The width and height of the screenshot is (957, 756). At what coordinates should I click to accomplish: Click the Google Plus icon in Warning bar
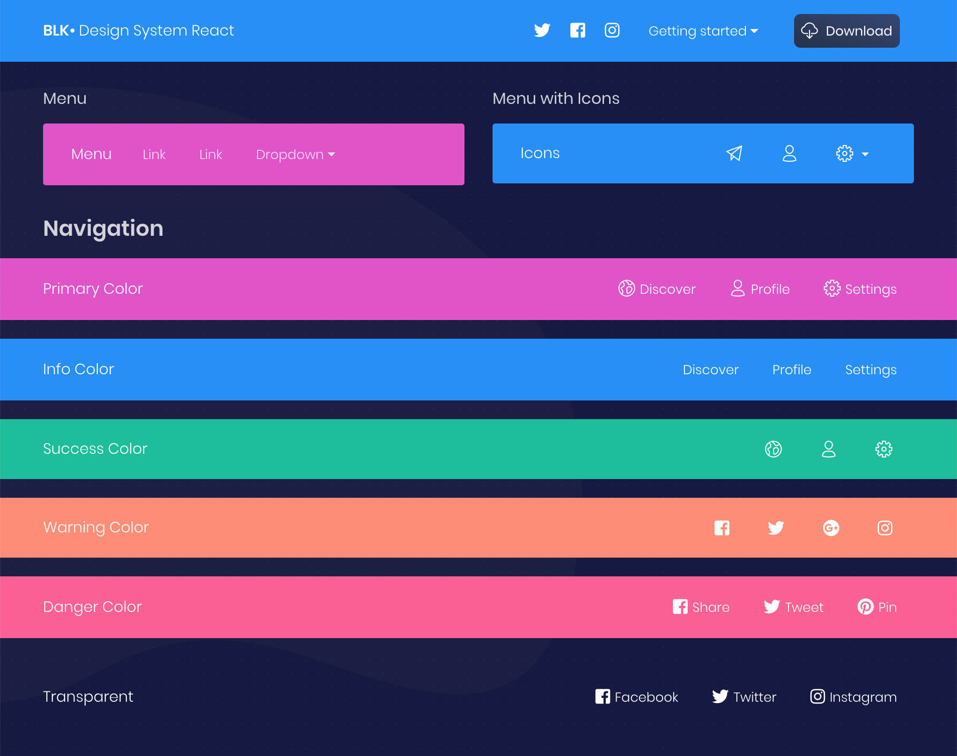point(831,528)
